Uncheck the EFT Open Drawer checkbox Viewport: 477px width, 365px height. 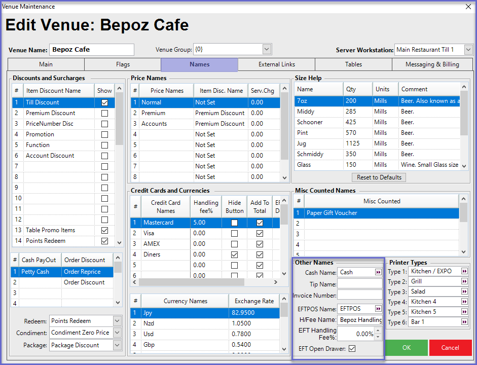click(352, 349)
